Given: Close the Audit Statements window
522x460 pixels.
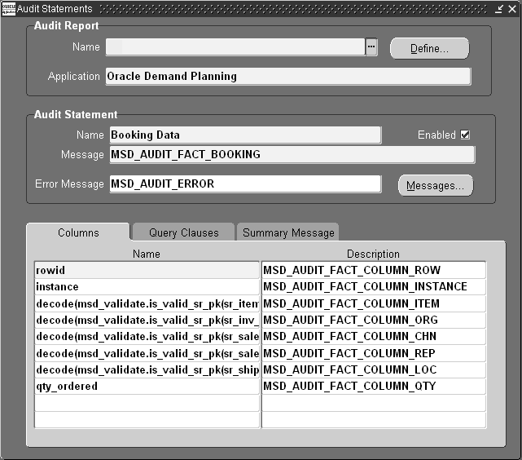Looking at the screenshot, I should pyautogui.click(x=512, y=9).
